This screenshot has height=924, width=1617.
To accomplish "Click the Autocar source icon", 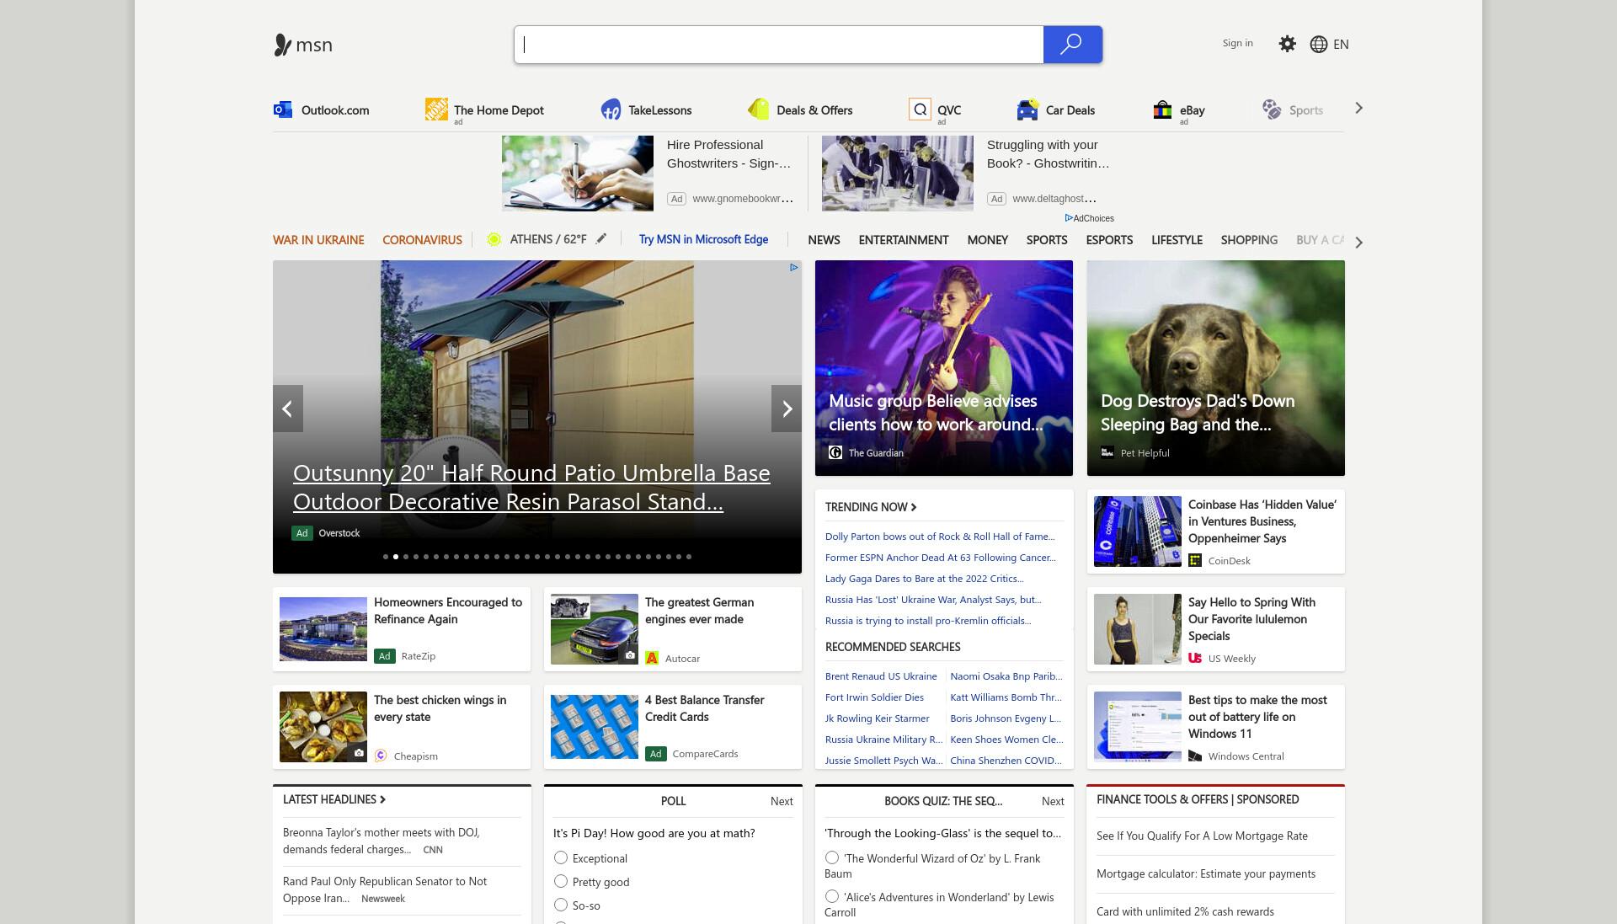I will coord(652,658).
